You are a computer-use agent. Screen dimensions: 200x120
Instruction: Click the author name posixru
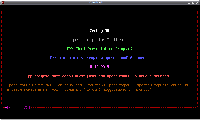pyautogui.click(x=80, y=40)
